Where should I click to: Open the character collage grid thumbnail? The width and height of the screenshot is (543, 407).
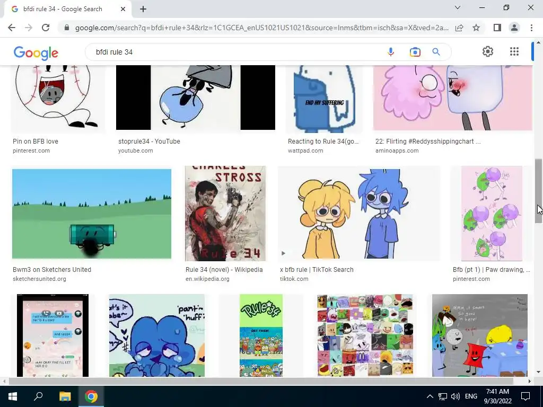pyautogui.click(x=365, y=335)
